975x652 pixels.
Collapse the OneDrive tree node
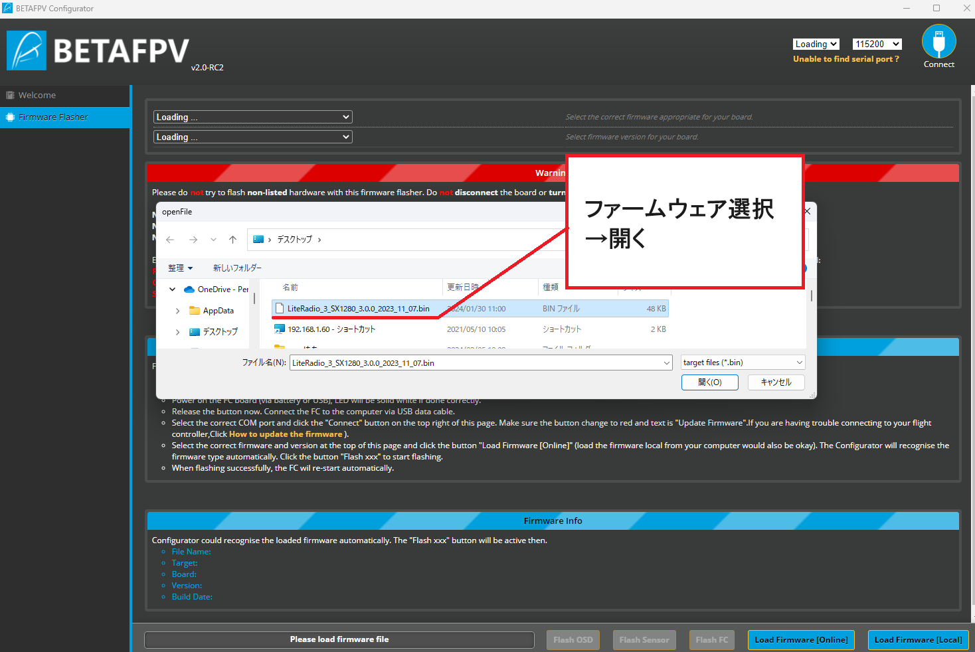point(173,289)
